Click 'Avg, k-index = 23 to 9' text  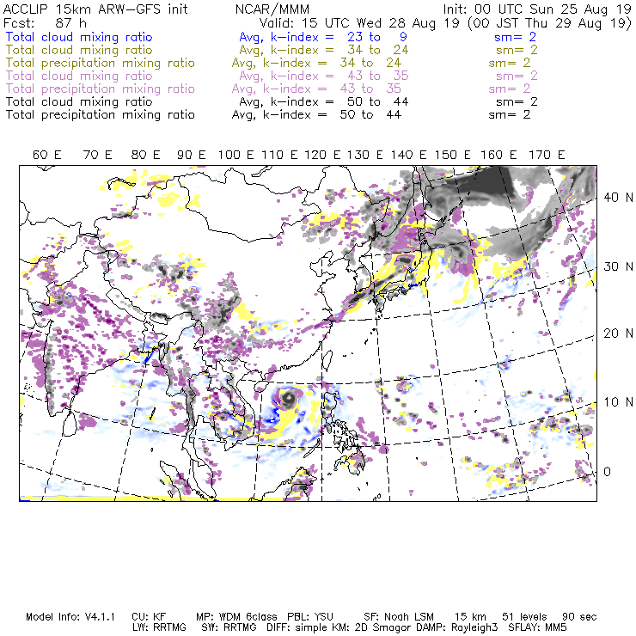click(323, 37)
